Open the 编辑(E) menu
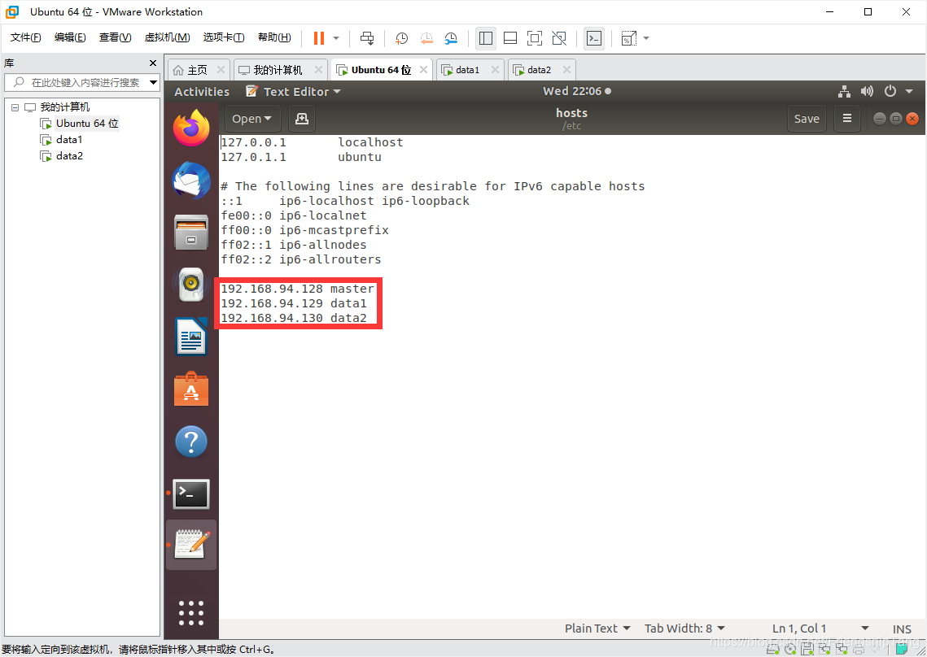The width and height of the screenshot is (927, 657). tap(70, 37)
